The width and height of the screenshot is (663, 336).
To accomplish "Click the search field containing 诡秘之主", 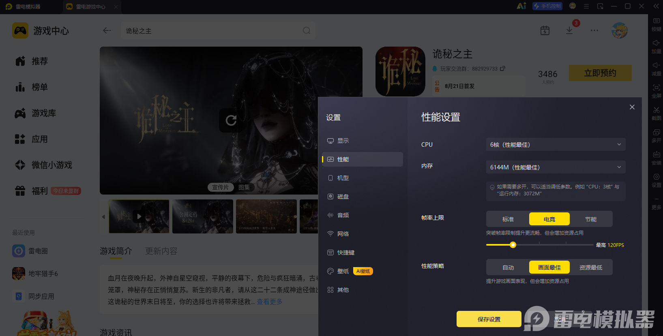I will [x=218, y=31].
